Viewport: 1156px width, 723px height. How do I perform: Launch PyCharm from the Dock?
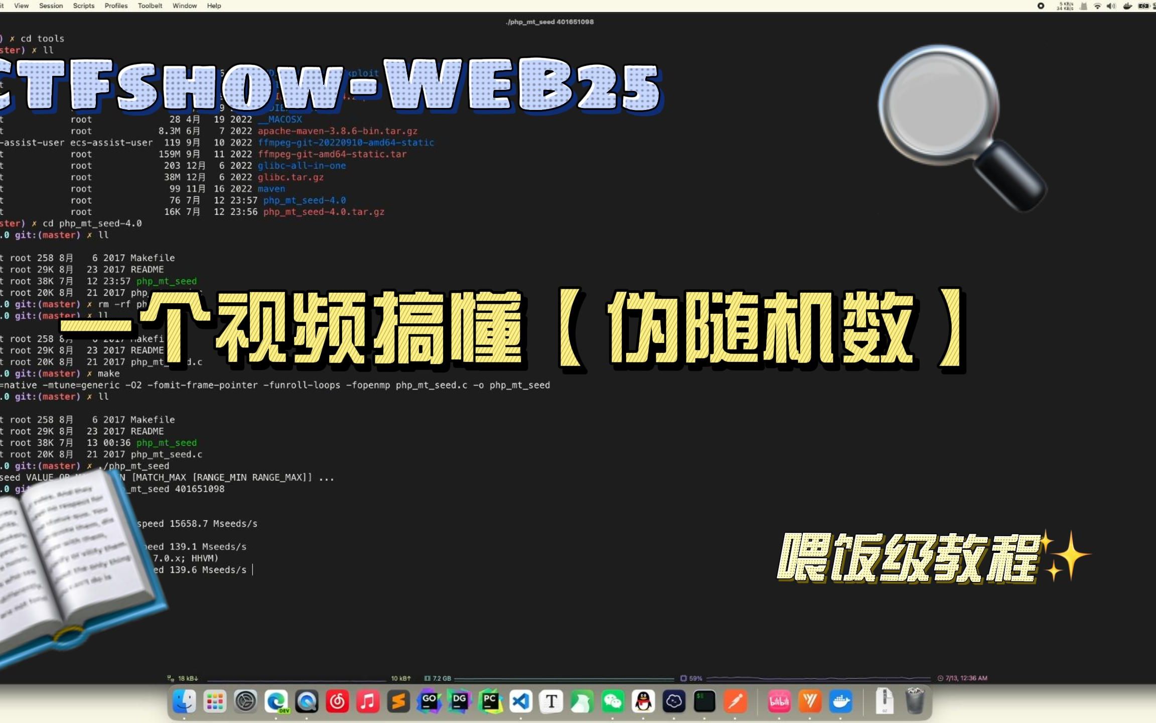[x=492, y=701]
